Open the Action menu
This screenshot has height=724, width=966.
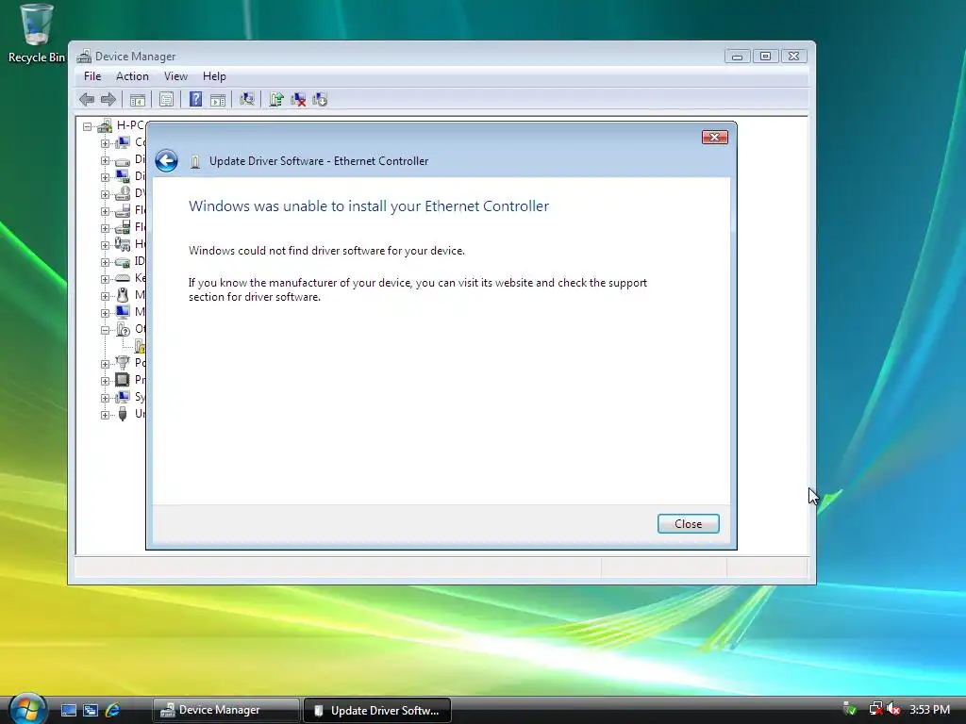coord(132,76)
